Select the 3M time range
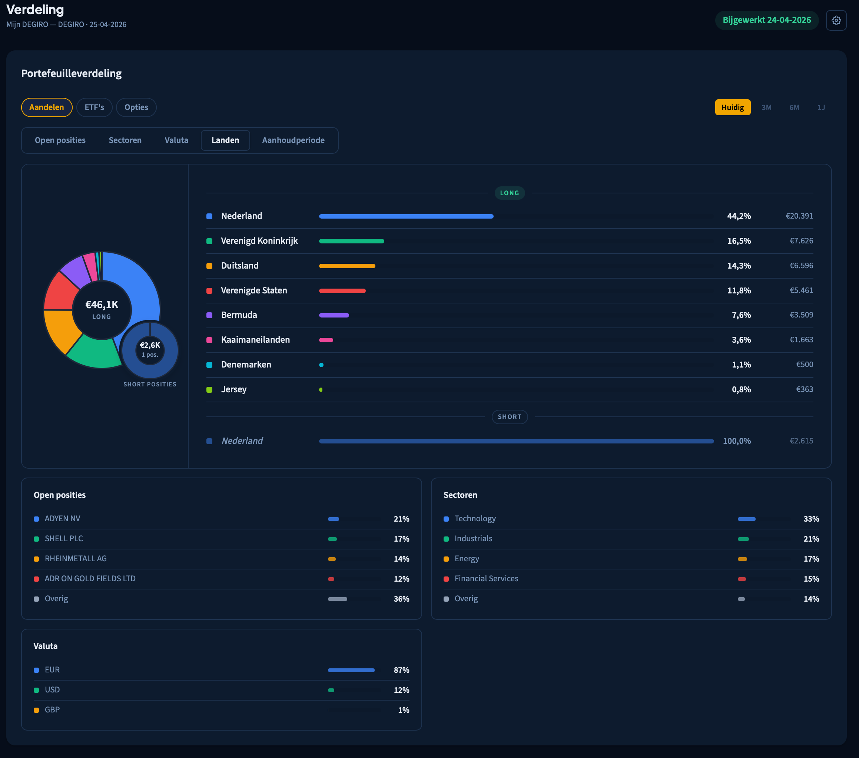This screenshot has width=859, height=758. pyautogui.click(x=766, y=107)
